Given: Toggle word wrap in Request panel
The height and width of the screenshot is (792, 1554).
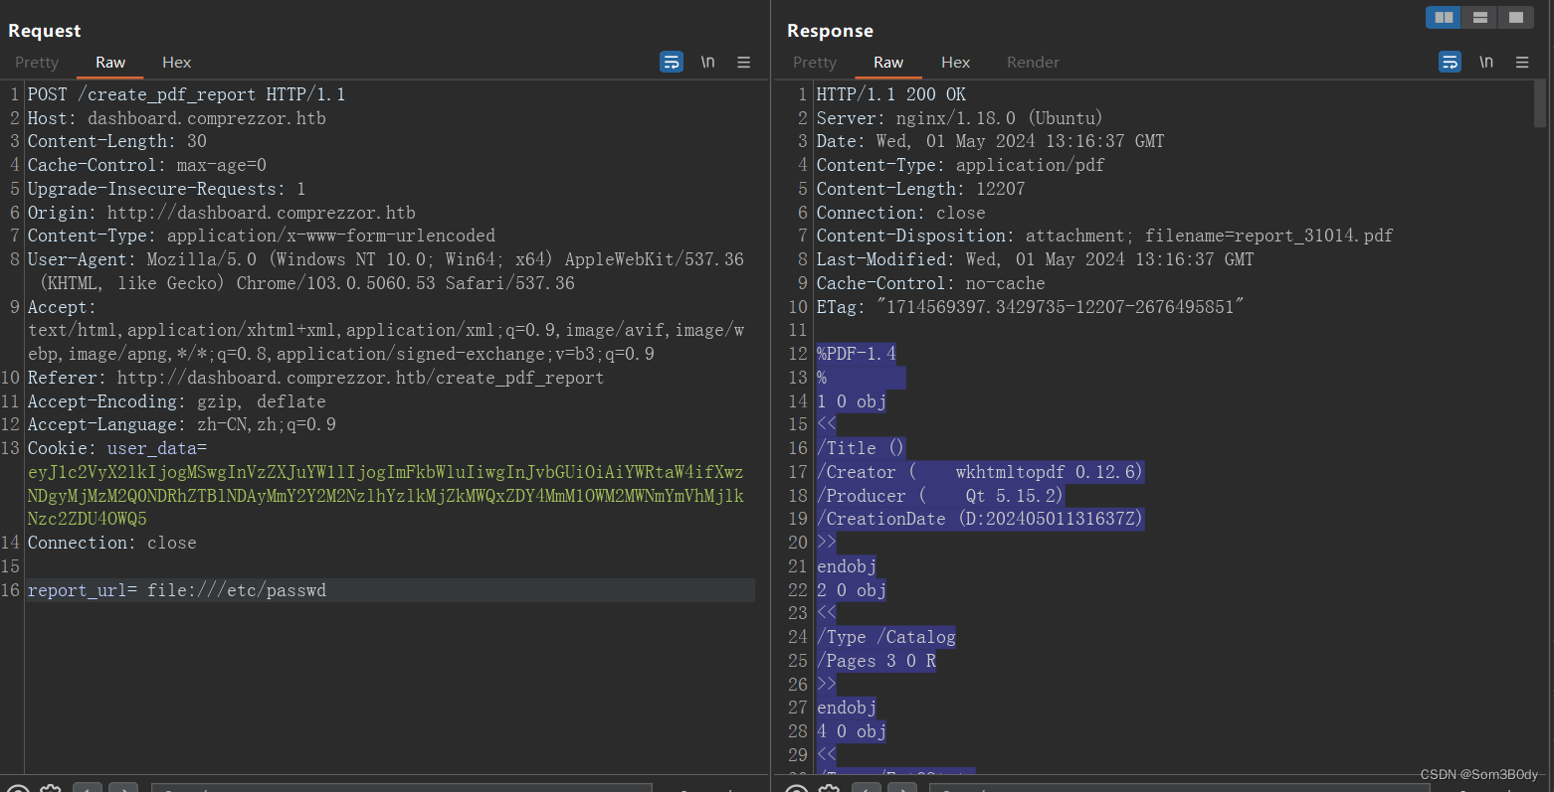Looking at the screenshot, I should [672, 62].
